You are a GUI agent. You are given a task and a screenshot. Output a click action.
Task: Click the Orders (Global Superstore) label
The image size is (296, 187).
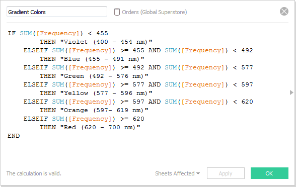pyautogui.click(x=154, y=12)
